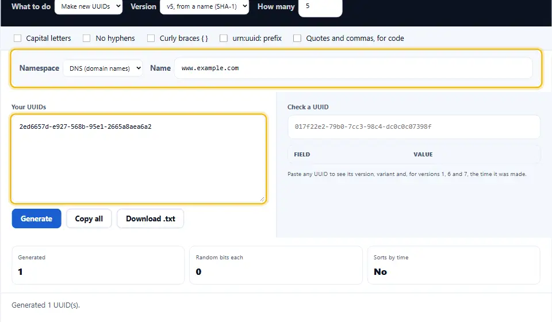This screenshot has height=322, width=552.
Task: Enable the Capital letters checkbox
Action: click(x=17, y=38)
